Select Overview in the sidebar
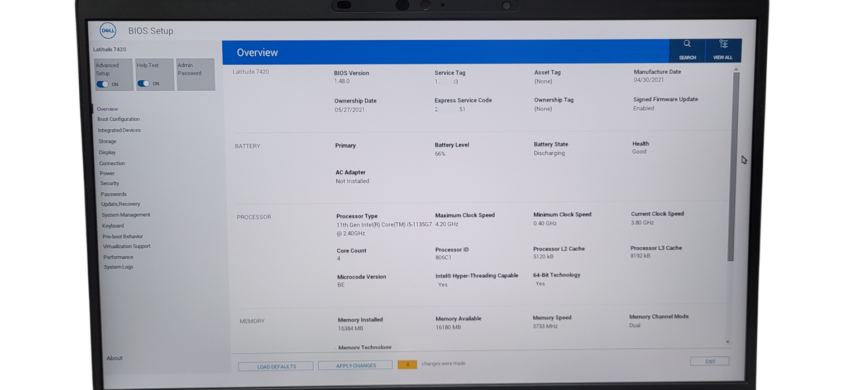 [107, 109]
